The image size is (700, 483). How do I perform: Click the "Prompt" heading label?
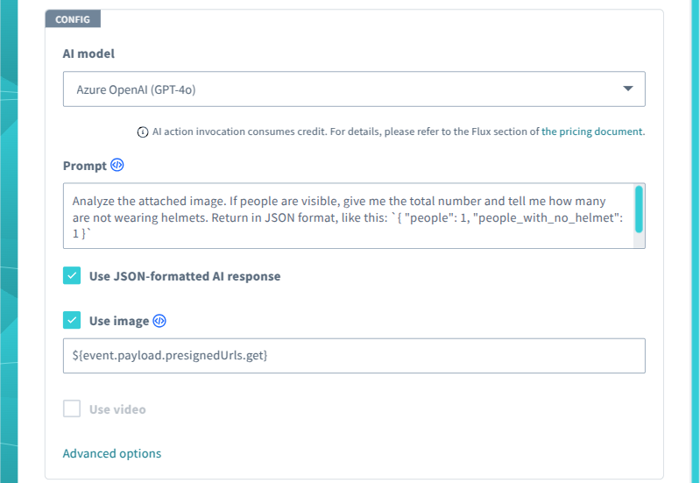click(84, 166)
